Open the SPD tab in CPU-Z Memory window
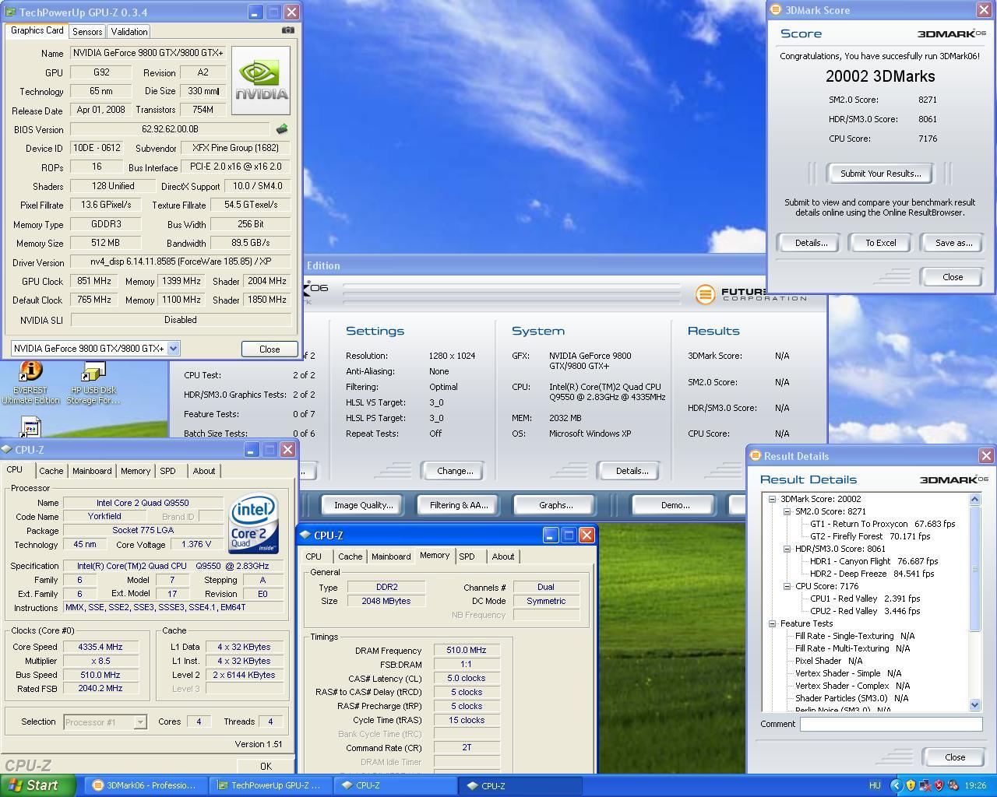Viewport: 997px width, 797px height. 467,556
